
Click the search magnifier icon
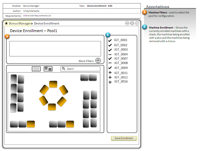64,69
